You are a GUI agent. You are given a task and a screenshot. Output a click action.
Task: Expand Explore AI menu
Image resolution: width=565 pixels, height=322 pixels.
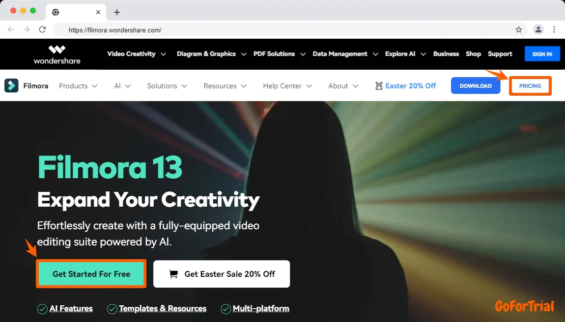[405, 54]
